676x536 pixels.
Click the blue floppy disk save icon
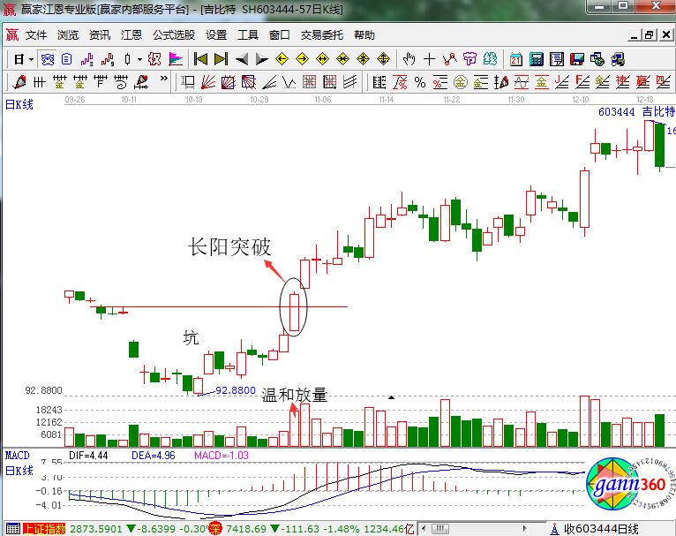(577, 59)
